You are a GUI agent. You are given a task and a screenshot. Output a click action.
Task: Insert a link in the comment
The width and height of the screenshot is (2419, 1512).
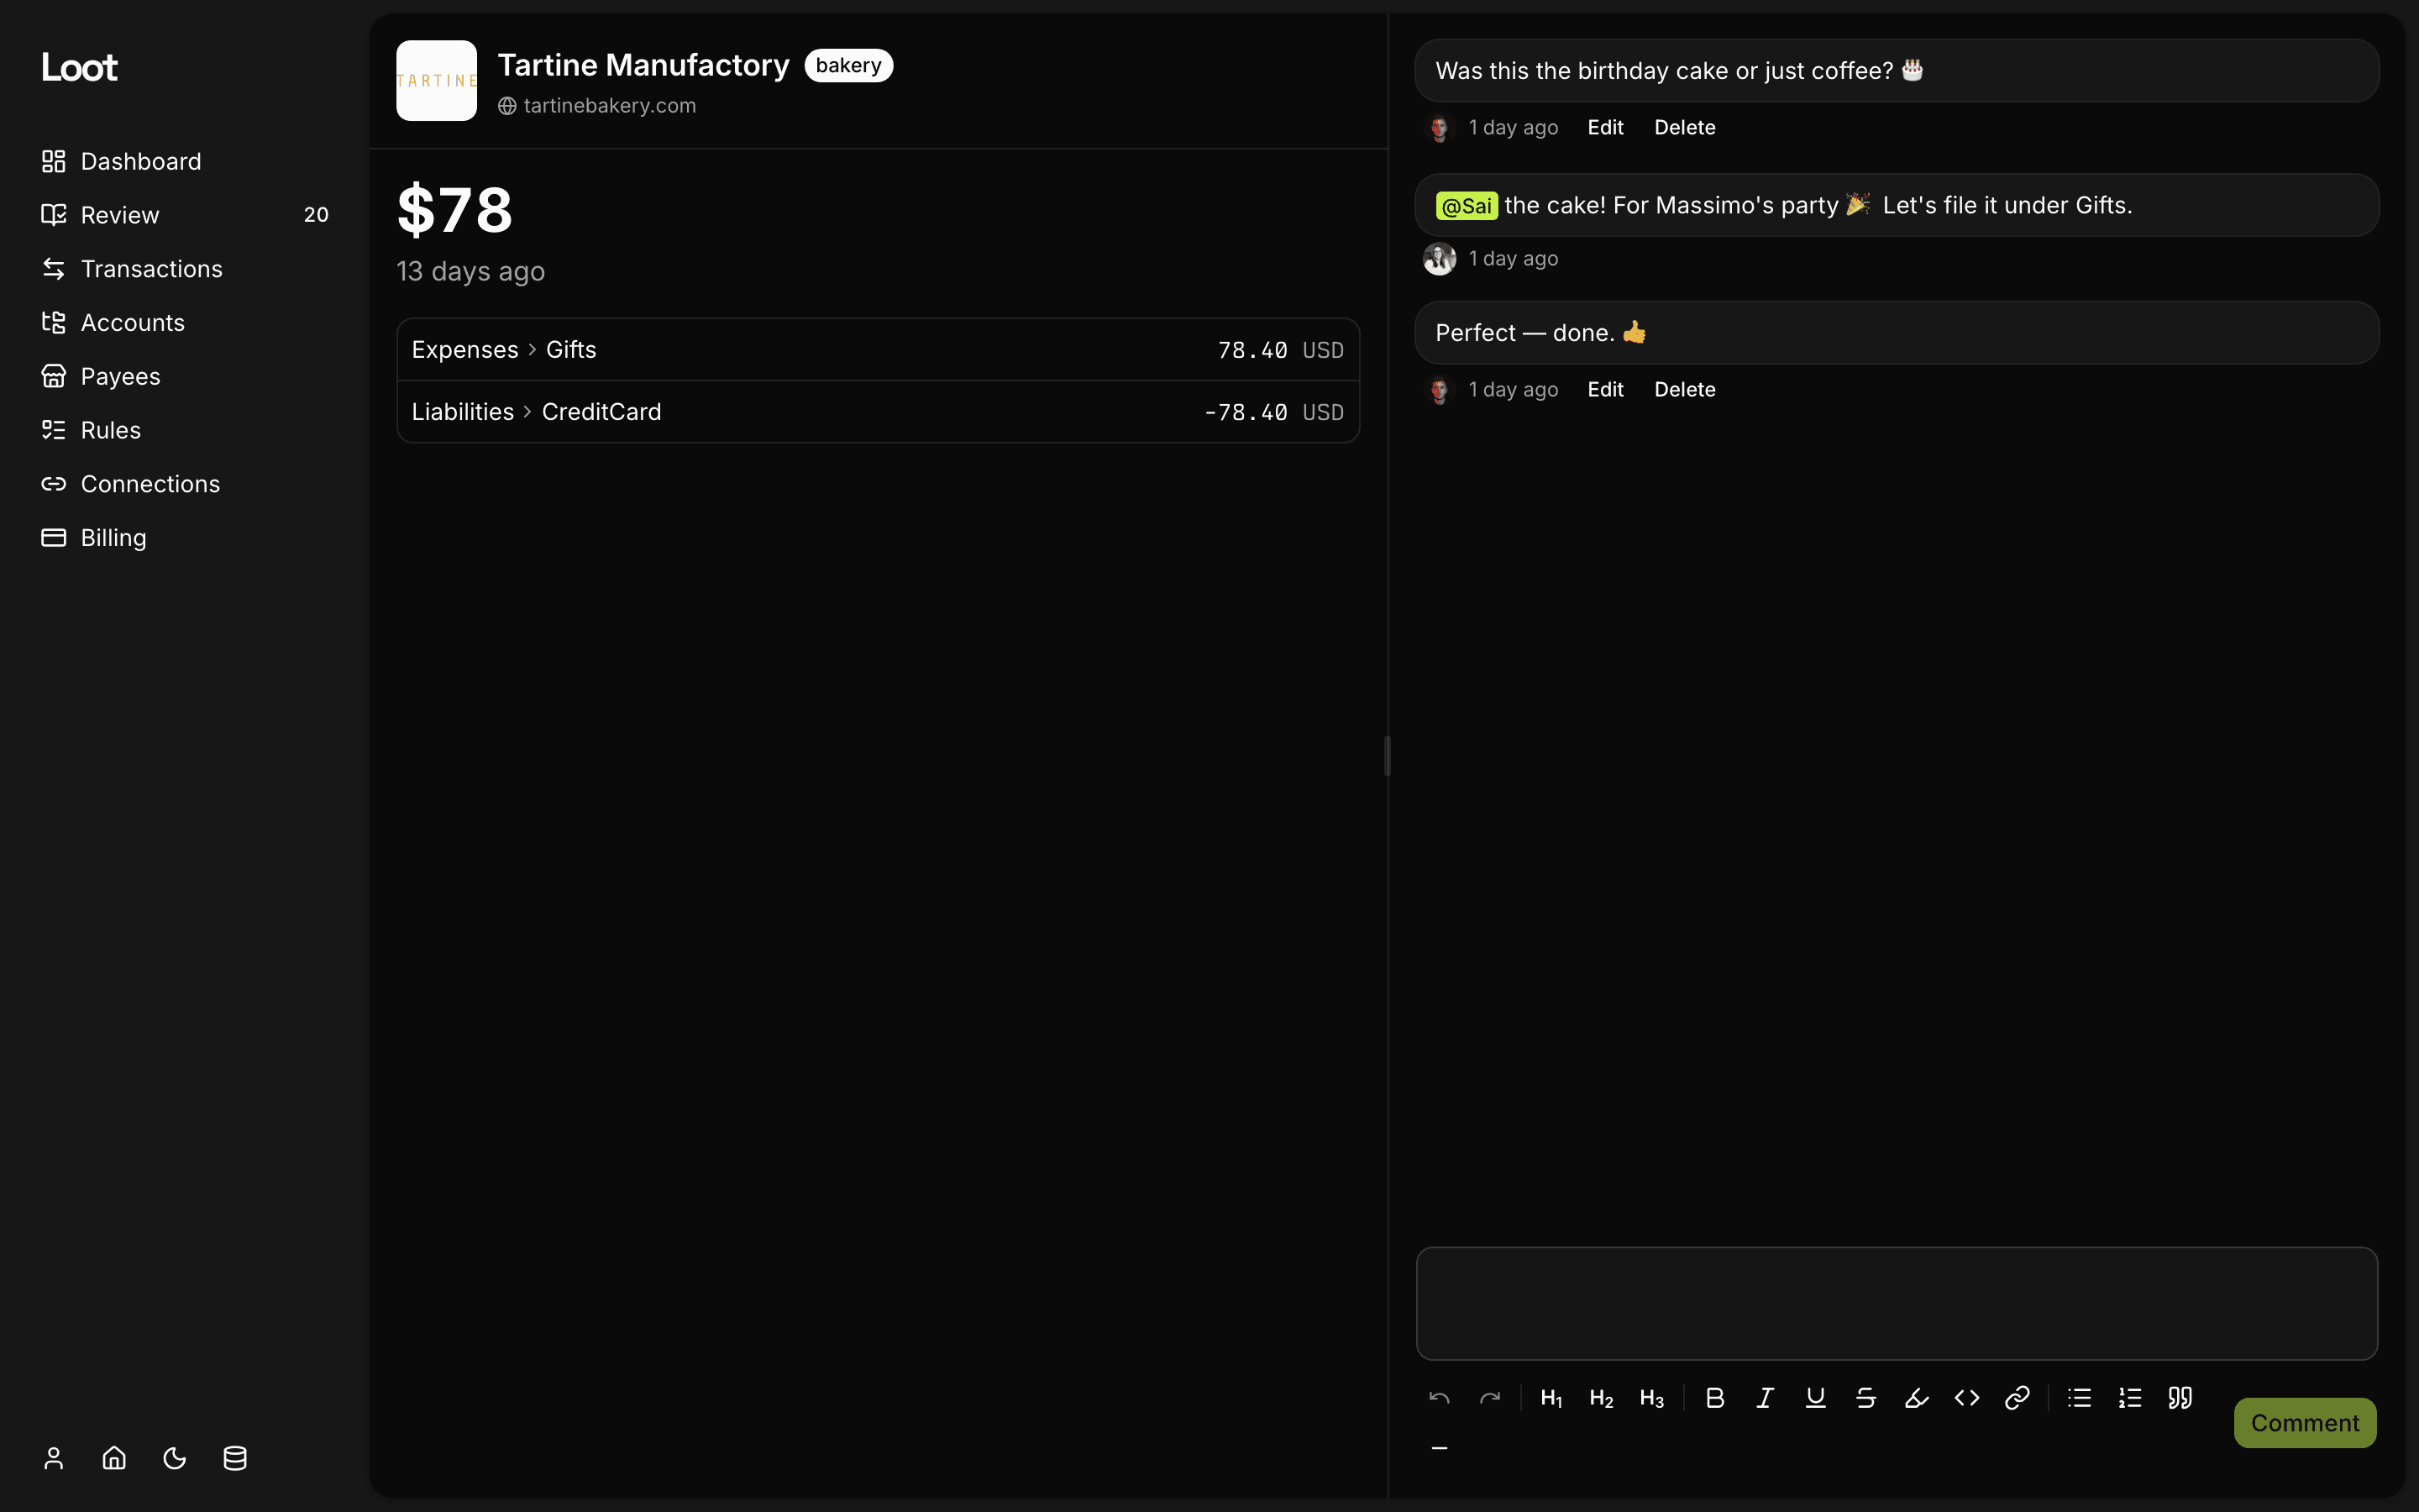coord(2018,1398)
